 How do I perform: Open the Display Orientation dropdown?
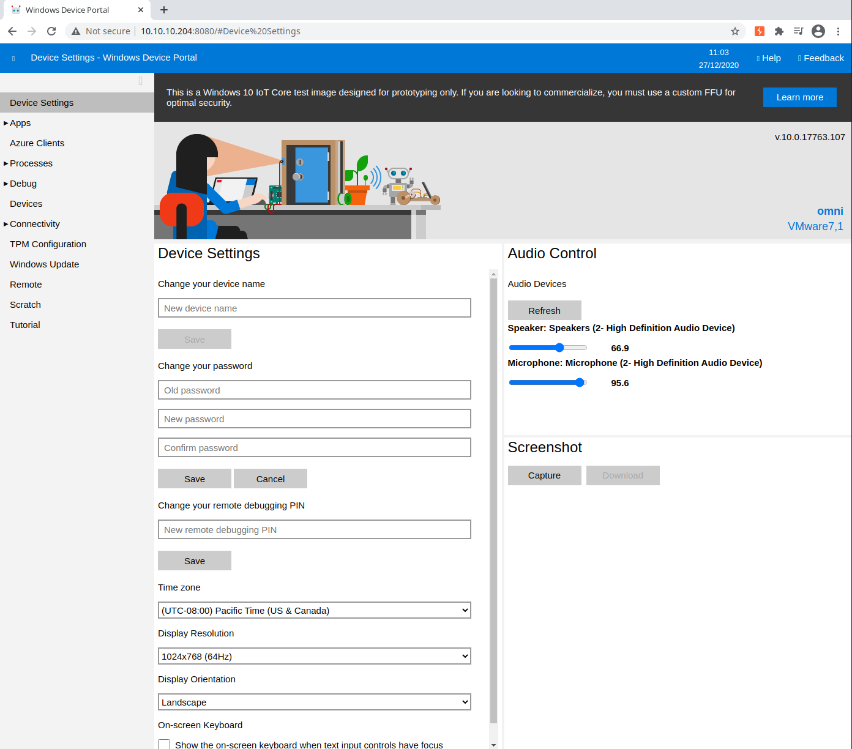[314, 702]
